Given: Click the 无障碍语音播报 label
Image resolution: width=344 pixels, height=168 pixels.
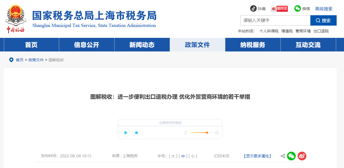Looking at the screenshot, I should point(170,123).
